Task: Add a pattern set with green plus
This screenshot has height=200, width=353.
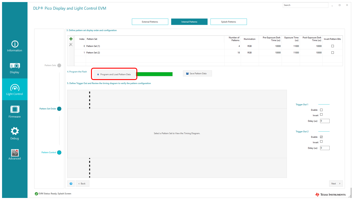Action: [x=71, y=39]
